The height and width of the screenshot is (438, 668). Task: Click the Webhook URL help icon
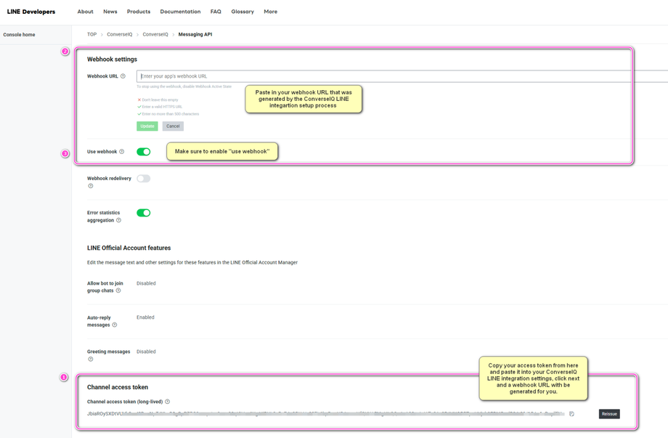pyautogui.click(x=123, y=76)
